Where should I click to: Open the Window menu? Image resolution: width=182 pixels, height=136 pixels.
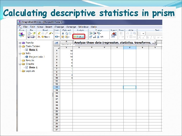click(83, 27)
